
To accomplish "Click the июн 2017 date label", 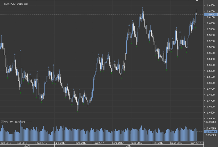I will click(x=158, y=143).
